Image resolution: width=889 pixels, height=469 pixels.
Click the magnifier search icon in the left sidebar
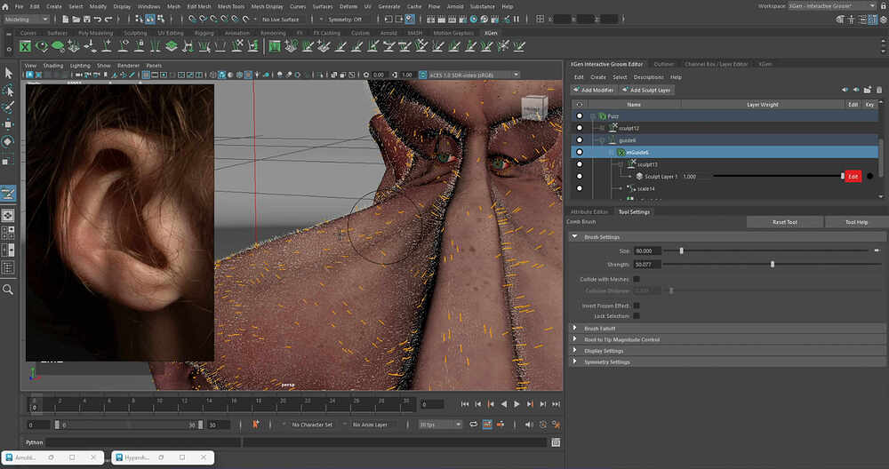tap(8, 290)
